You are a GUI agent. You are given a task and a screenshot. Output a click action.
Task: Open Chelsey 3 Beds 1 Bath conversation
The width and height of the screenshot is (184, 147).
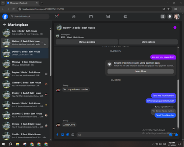(25, 84)
